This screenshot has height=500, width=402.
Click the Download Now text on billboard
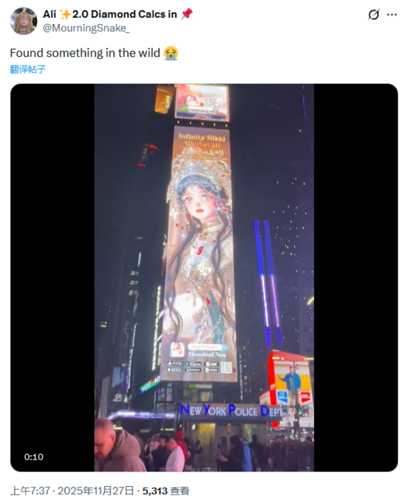pos(208,354)
